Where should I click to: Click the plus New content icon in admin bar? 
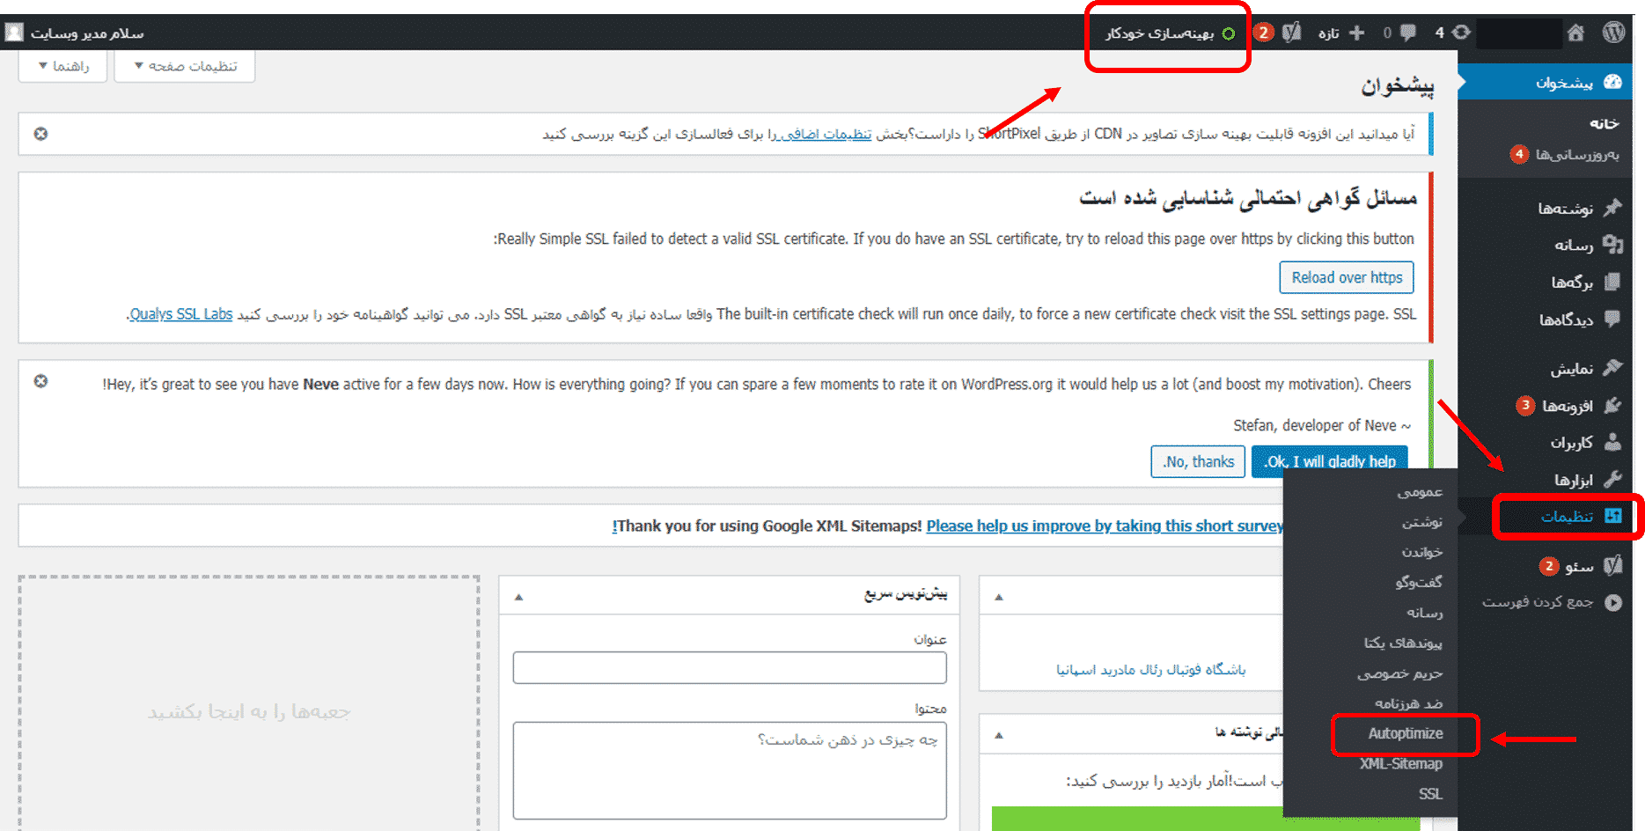(1357, 33)
